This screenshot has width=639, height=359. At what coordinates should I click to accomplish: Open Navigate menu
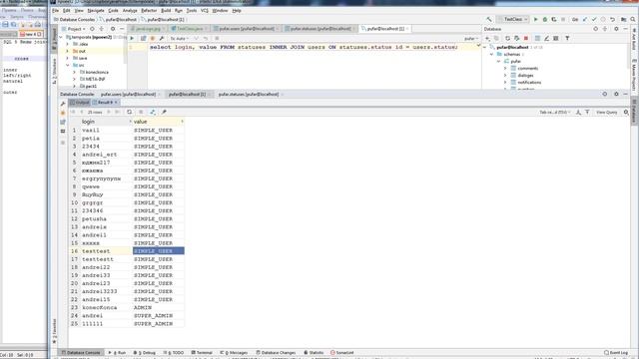click(96, 11)
